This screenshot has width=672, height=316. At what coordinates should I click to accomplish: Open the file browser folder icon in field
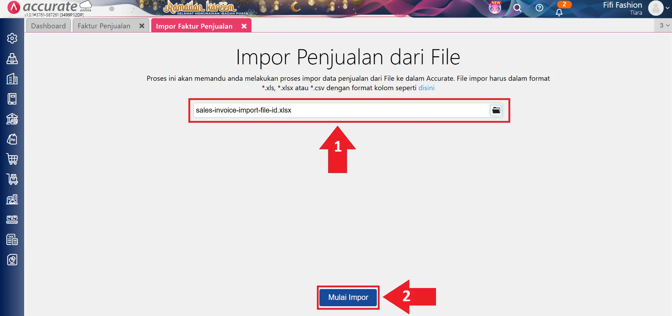[x=496, y=110]
